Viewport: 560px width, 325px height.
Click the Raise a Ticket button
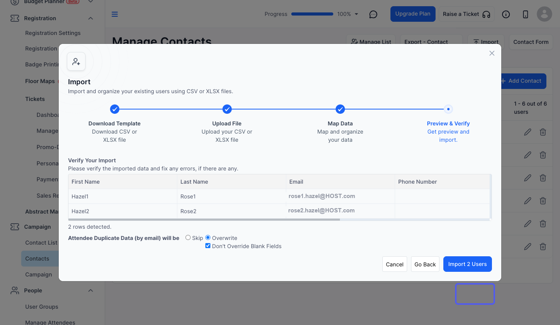[467, 14]
